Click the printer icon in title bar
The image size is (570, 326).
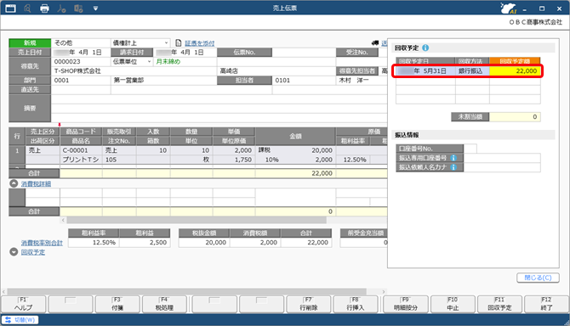(44, 8)
